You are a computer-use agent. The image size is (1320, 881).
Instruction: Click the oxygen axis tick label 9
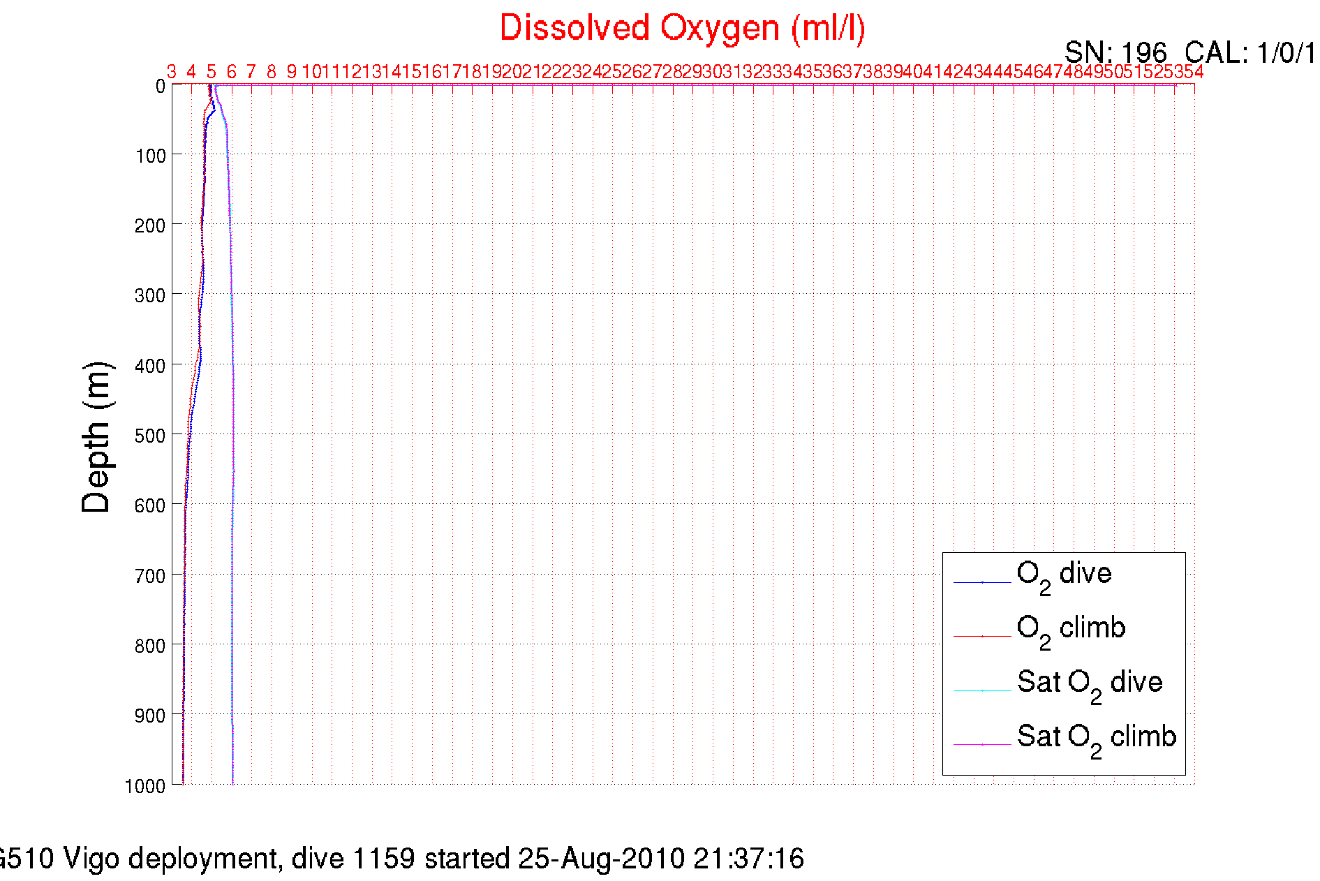(292, 72)
